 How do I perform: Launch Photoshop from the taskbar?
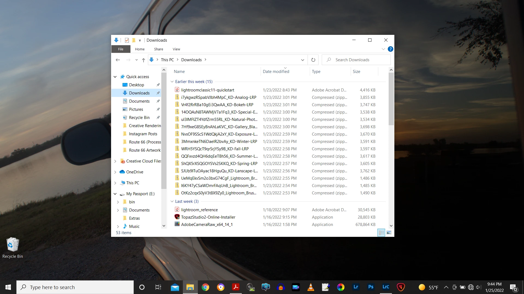[x=371, y=287]
